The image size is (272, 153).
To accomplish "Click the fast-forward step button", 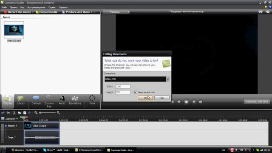I will coord(194,102).
